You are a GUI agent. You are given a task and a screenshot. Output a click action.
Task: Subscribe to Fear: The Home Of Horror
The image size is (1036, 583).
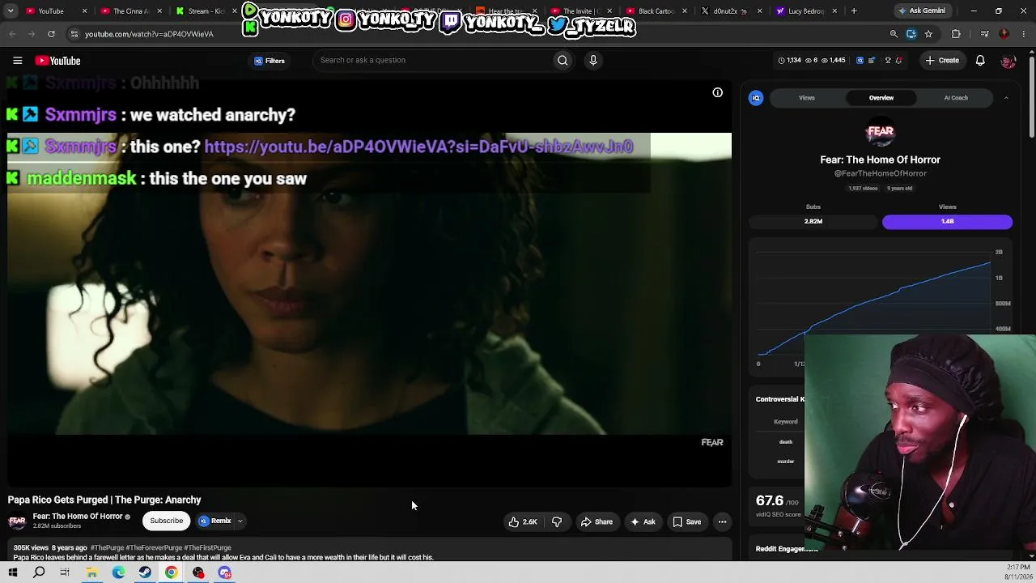pyautogui.click(x=167, y=521)
